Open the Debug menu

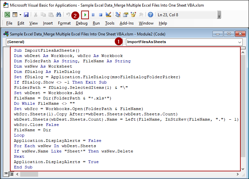click(x=82, y=23)
